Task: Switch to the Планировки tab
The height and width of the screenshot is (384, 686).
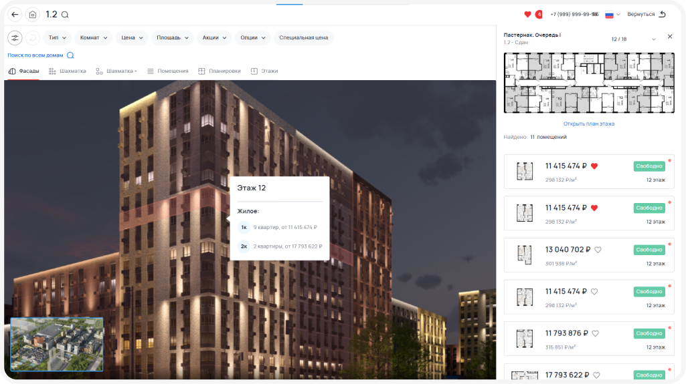Action: pyautogui.click(x=220, y=71)
